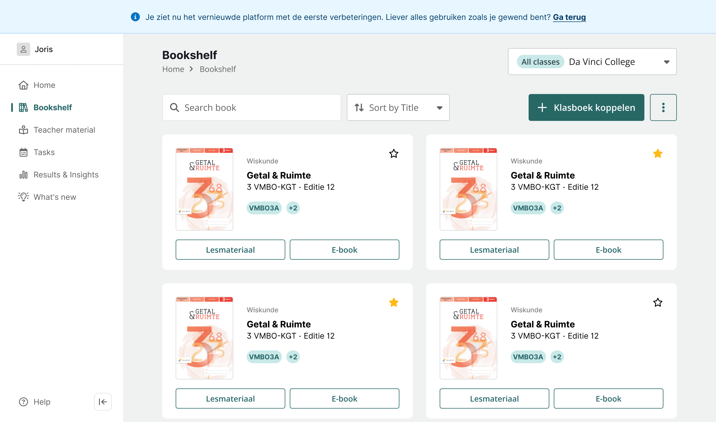Click E-book on bottom-right book

click(608, 398)
